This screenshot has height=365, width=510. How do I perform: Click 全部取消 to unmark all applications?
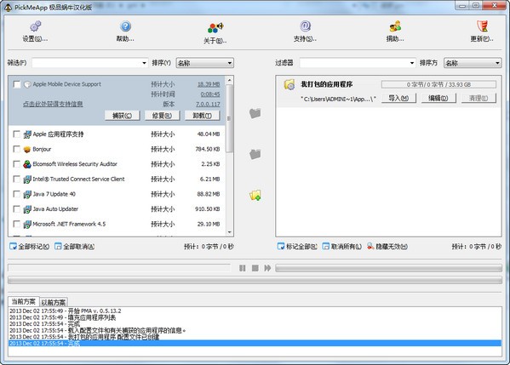[74, 247]
